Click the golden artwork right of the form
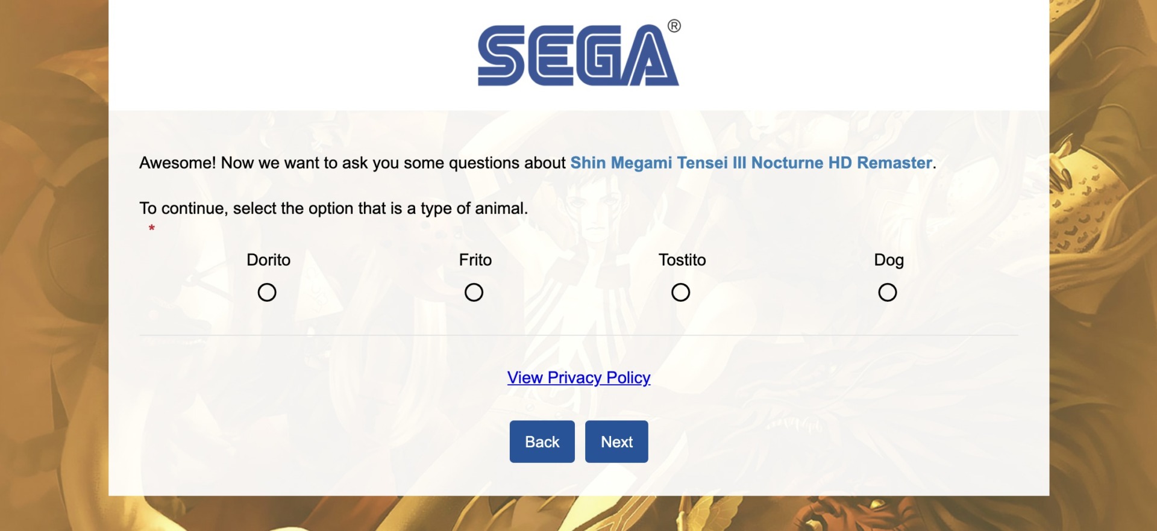Viewport: 1157px width, 531px height. point(1103,265)
